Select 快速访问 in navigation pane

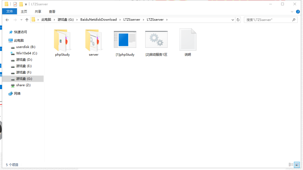(x=20, y=32)
